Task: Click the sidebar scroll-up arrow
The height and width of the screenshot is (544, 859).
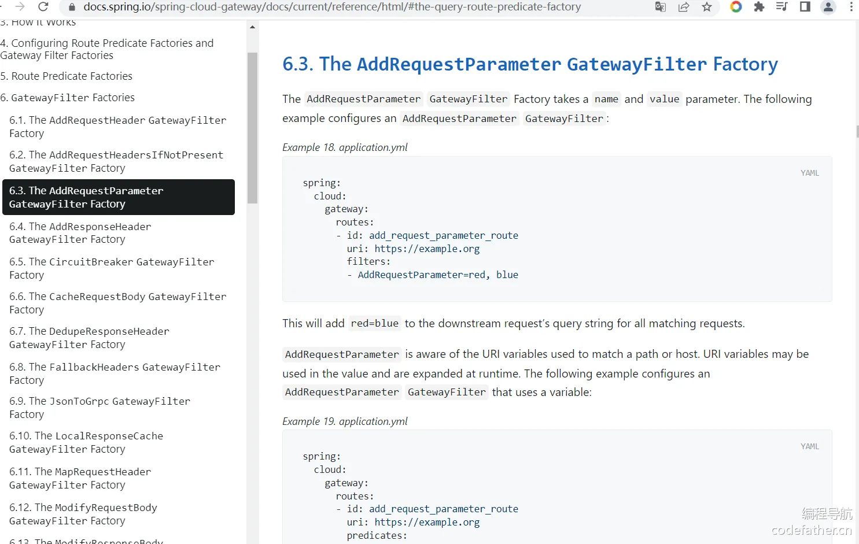Action: (x=252, y=27)
